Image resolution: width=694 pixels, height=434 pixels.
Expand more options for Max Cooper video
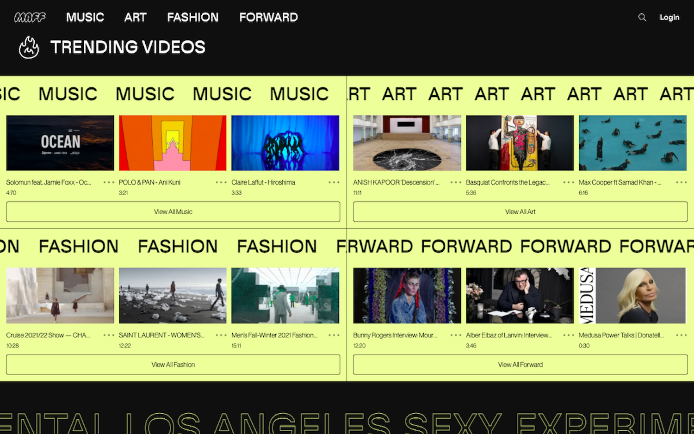pos(681,182)
